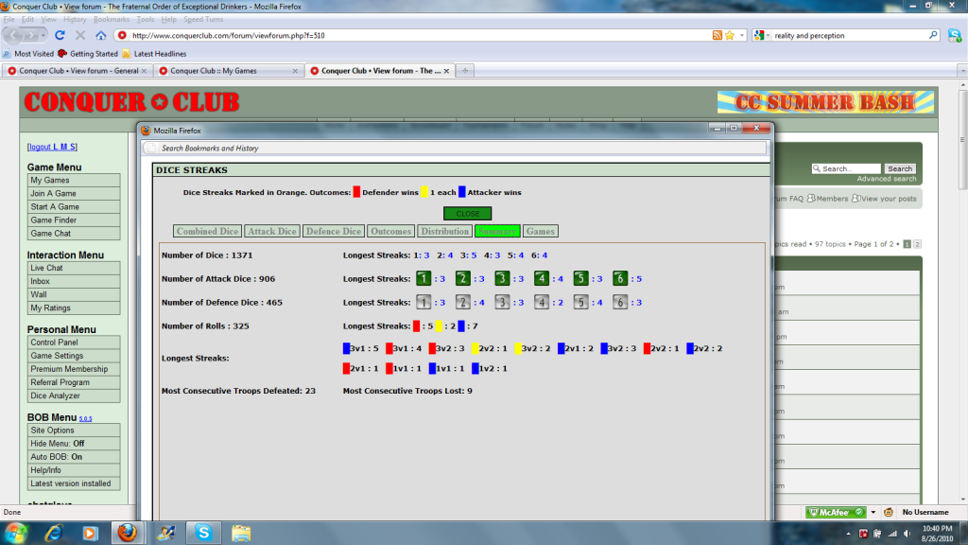Go to forum page 2
Image resolution: width=968 pixels, height=545 pixels.
pyautogui.click(x=917, y=244)
